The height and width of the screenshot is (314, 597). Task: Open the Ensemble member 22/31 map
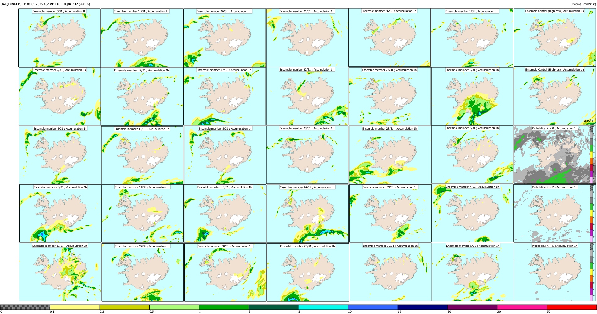pyautogui.click(x=307, y=96)
